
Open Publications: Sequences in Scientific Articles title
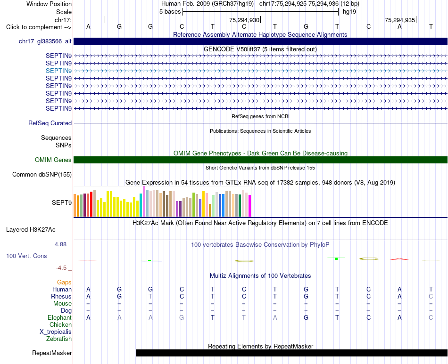260,131
